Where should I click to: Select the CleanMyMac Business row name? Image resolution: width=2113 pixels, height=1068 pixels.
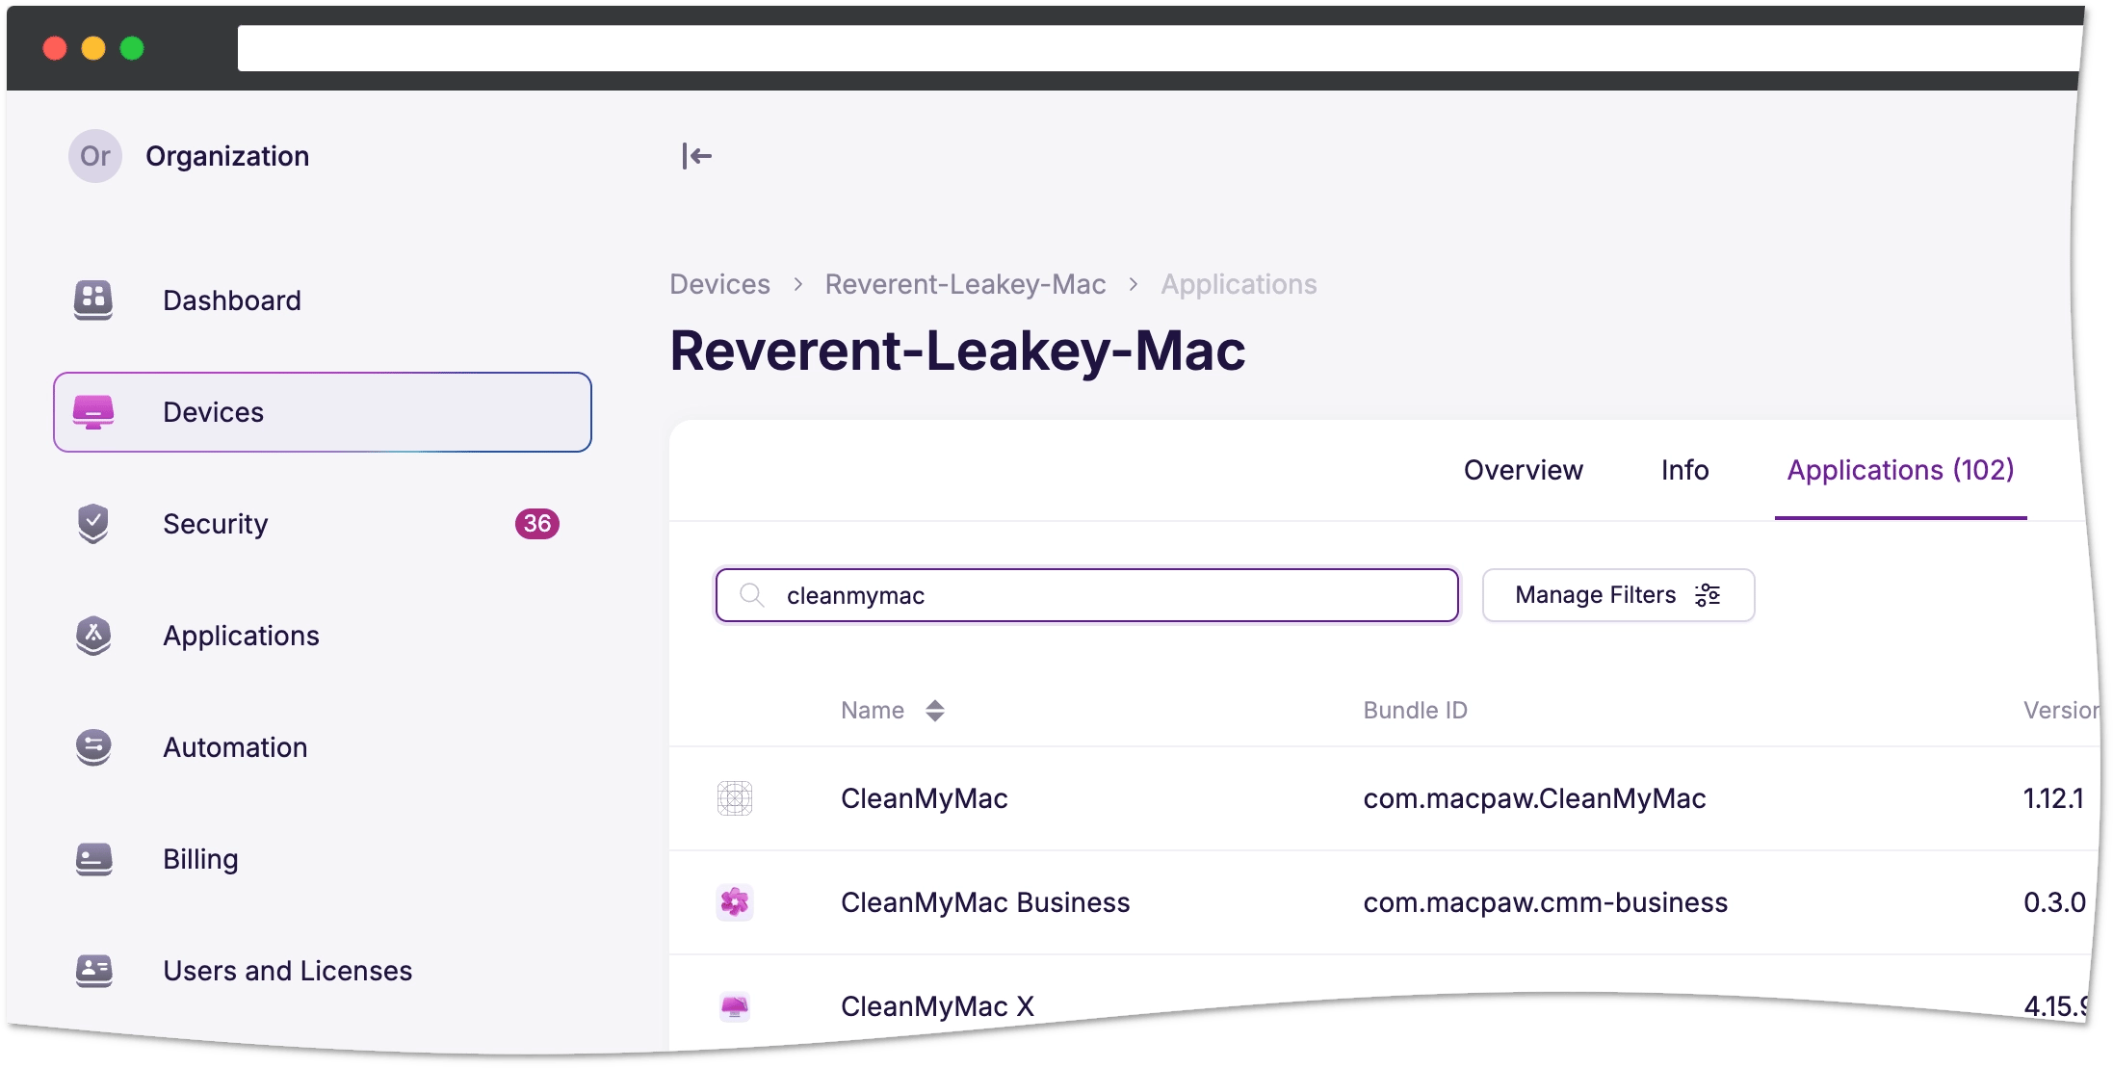[x=984, y=902]
